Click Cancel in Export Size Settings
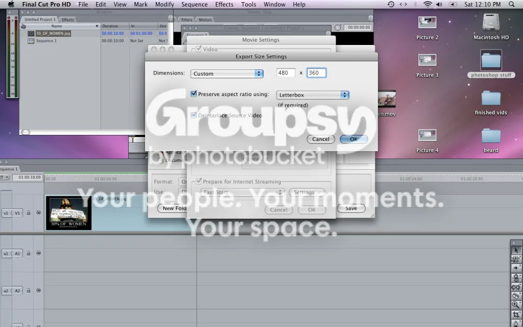 pos(321,139)
